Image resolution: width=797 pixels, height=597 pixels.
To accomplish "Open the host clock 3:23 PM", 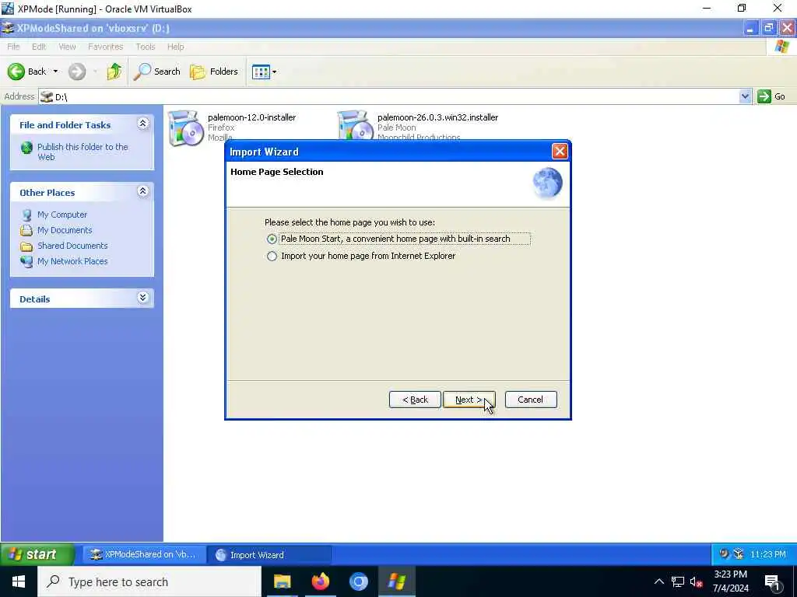I will coord(730,581).
